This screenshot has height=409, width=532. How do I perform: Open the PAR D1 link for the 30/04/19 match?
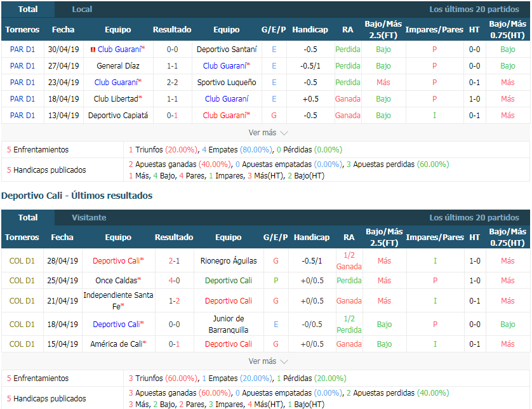22,50
